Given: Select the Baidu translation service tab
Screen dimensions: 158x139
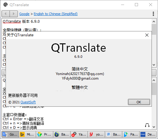Looking at the screenshot, I should (x=113, y=134).
